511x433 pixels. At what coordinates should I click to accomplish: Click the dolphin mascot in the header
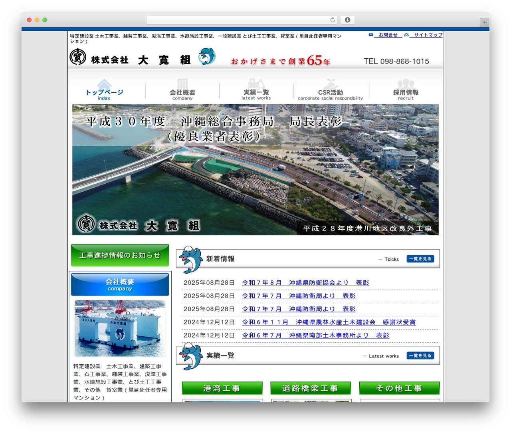pos(207,56)
